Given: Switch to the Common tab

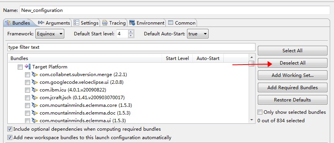Looking at the screenshot, I should pyautogui.click(x=182, y=23).
